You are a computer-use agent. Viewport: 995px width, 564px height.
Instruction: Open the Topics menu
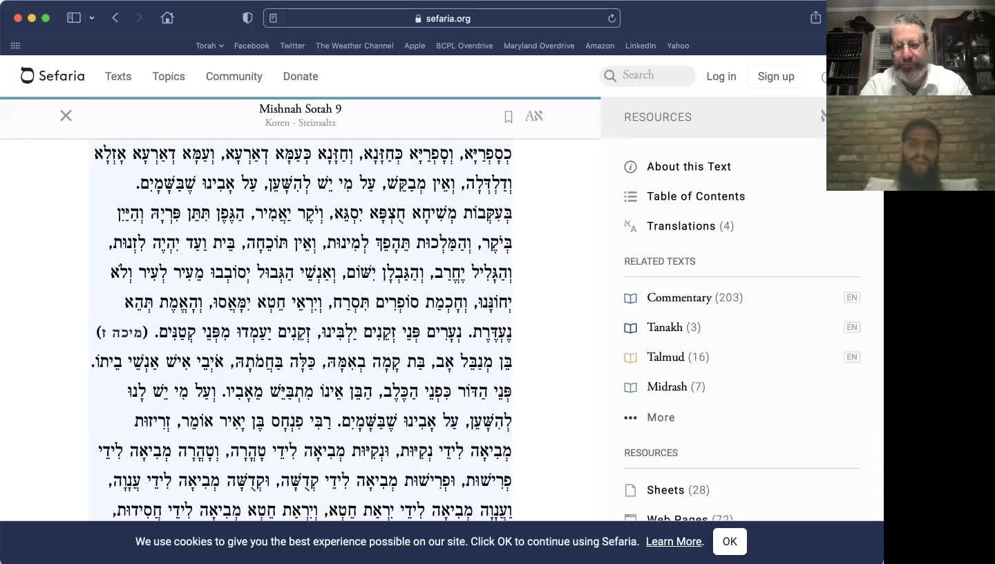(169, 77)
